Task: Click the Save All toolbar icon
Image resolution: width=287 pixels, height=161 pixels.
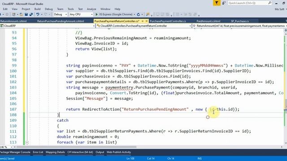Action: (x=31, y=14)
